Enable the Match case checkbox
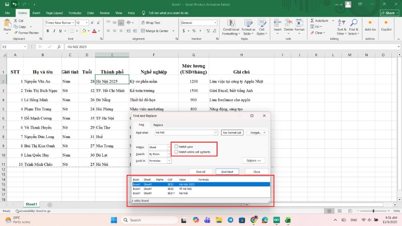402x226 pixels. click(x=176, y=147)
